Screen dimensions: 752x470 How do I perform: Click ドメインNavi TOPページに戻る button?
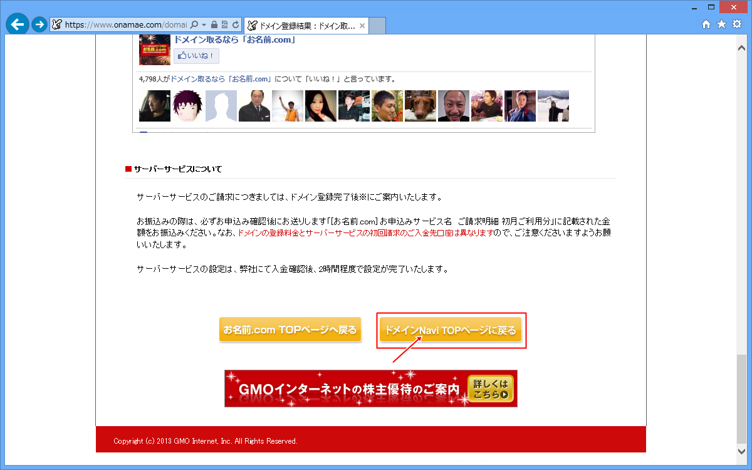click(451, 330)
